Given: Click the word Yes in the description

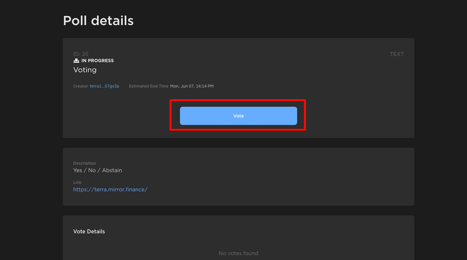Looking at the screenshot, I should [x=78, y=170].
